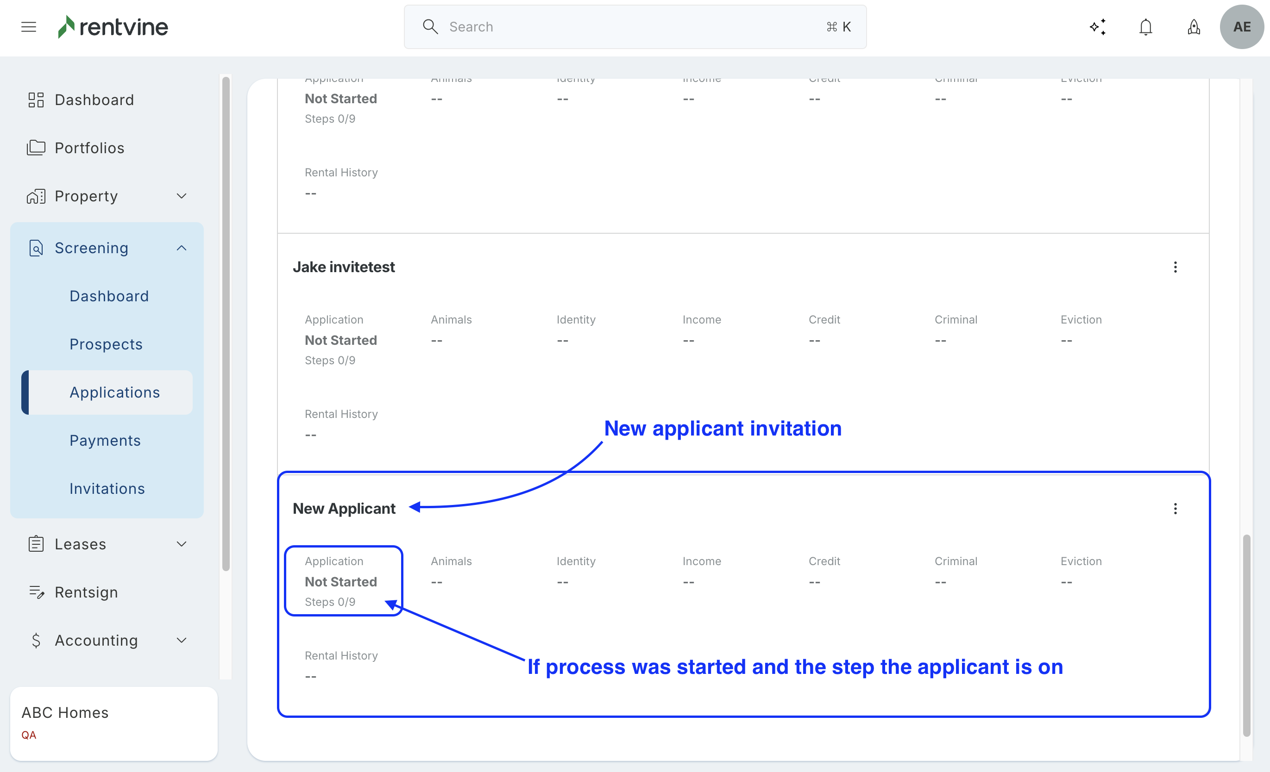This screenshot has height=772, width=1270.
Task: Go to Screening Prospects page
Action: point(106,344)
